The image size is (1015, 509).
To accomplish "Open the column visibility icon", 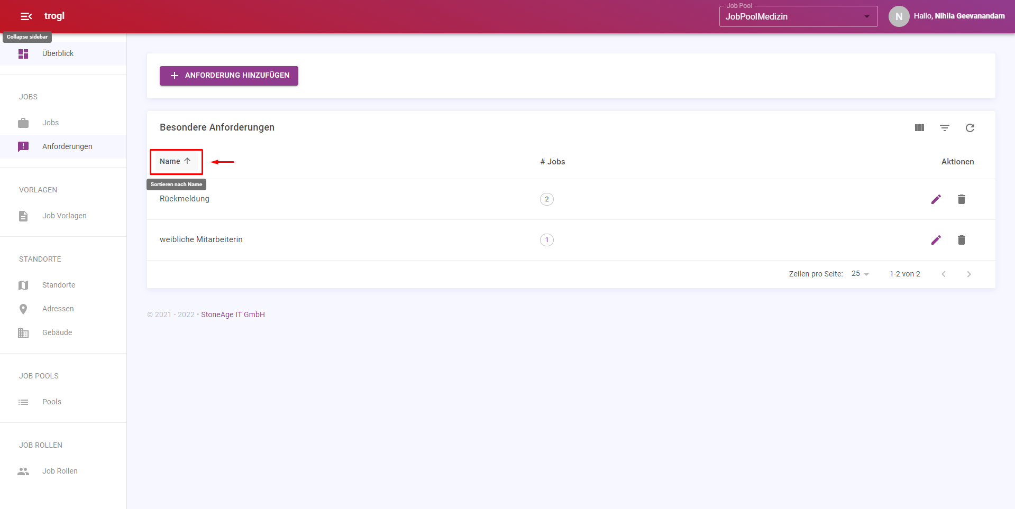I will click(x=919, y=128).
